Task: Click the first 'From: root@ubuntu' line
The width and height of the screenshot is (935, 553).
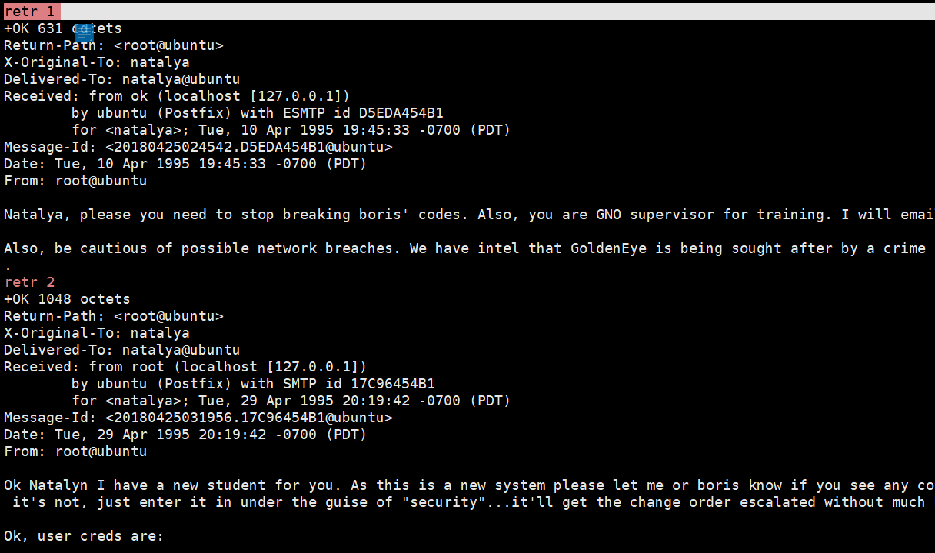Action: (75, 181)
